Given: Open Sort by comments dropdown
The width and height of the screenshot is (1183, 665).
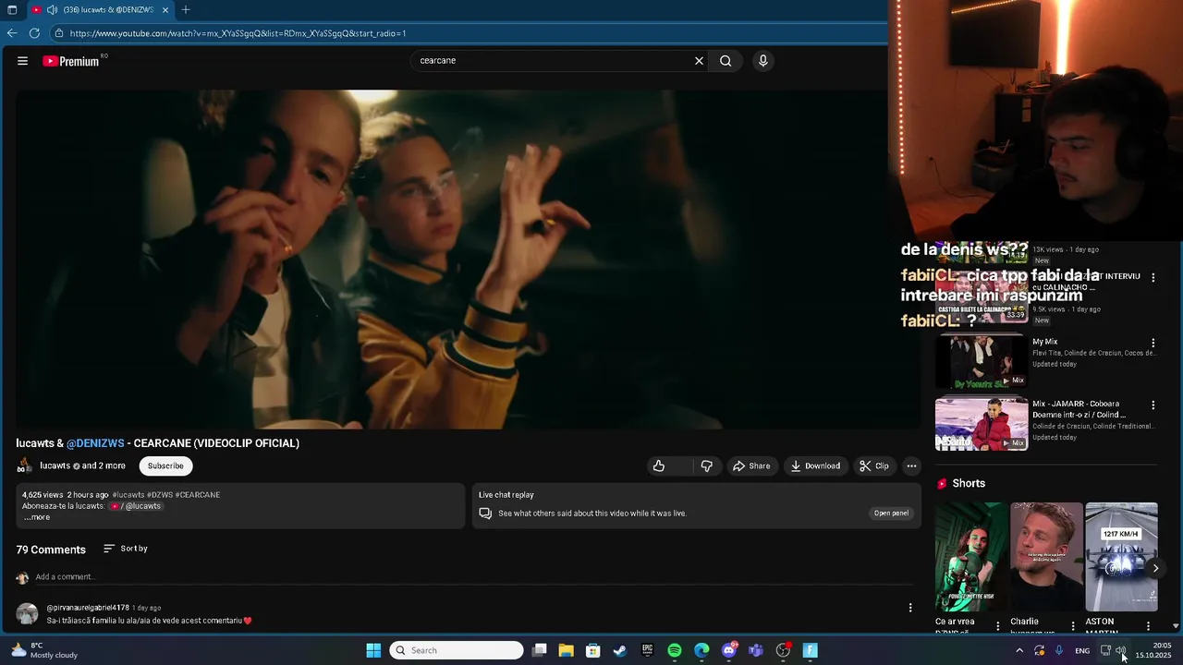Looking at the screenshot, I should (x=126, y=549).
